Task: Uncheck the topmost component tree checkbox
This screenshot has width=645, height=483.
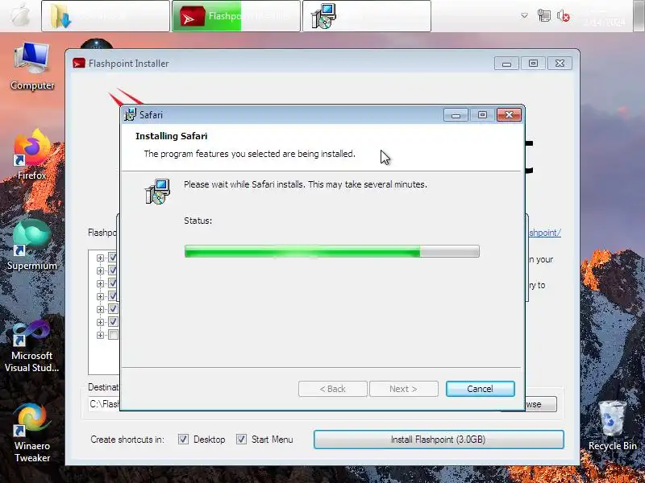Action: (x=113, y=258)
